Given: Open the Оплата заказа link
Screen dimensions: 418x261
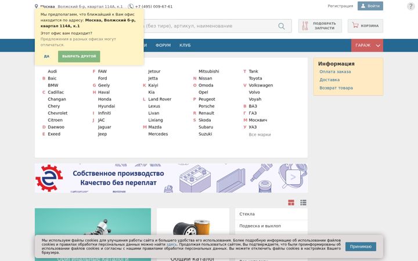Looking at the screenshot, I should click(x=335, y=72).
